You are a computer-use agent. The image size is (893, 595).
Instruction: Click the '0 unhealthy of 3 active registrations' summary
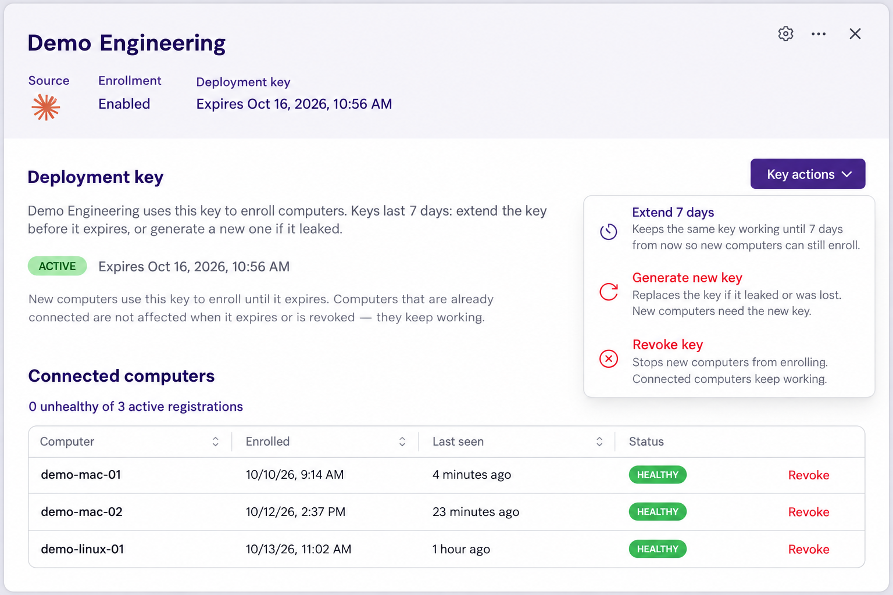pos(135,407)
